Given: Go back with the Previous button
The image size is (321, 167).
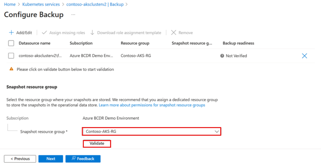Looking at the screenshot, I should [20, 159].
